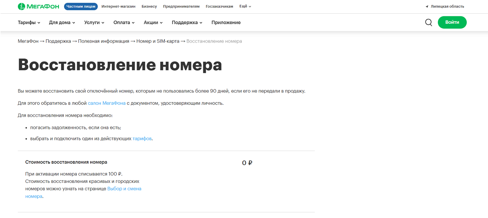The height and width of the screenshot is (218, 488).
Task: Open the Госзаказчикам section
Action: pos(219,7)
